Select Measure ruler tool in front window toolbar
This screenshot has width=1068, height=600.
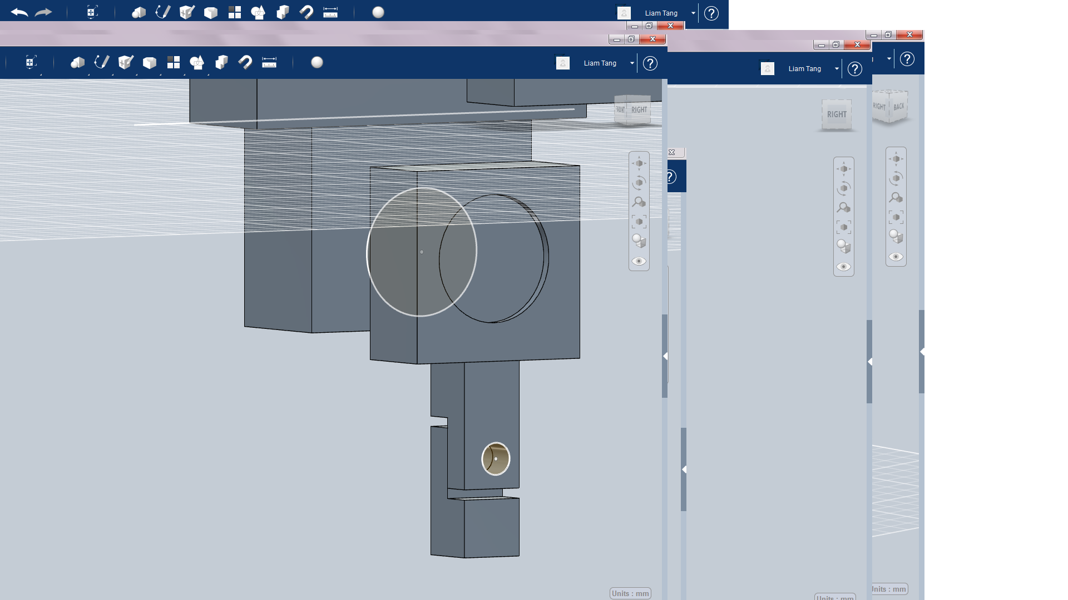pyautogui.click(x=269, y=62)
